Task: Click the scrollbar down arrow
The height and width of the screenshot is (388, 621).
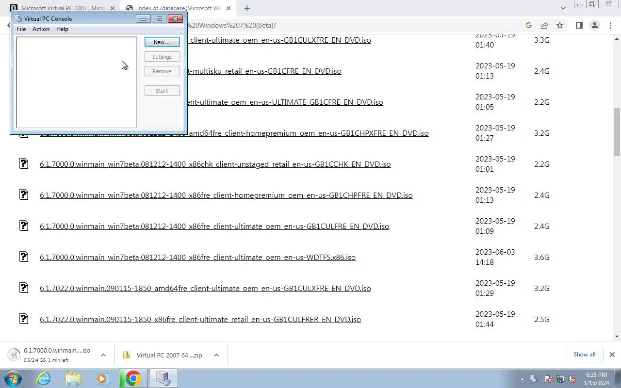Action: (617, 337)
